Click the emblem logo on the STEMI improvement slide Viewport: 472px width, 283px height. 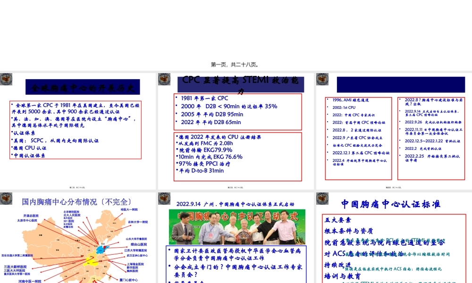pyautogui.click(x=163, y=80)
